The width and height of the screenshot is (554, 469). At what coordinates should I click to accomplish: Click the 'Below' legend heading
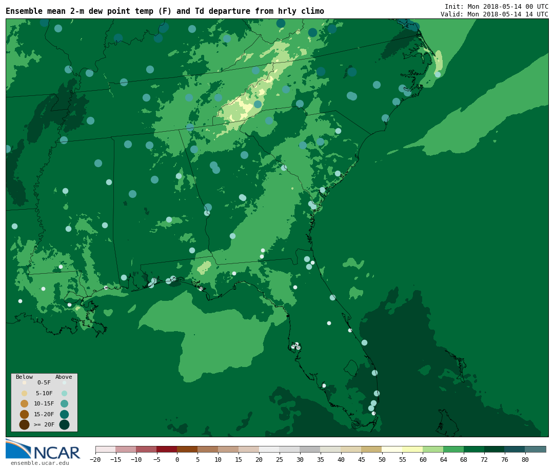click(x=25, y=377)
